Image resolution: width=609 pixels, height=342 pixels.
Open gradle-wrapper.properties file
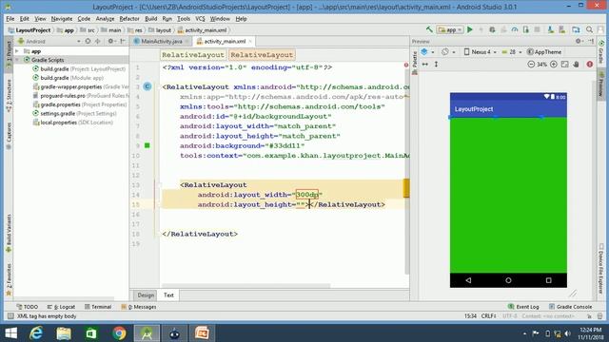tap(81, 86)
